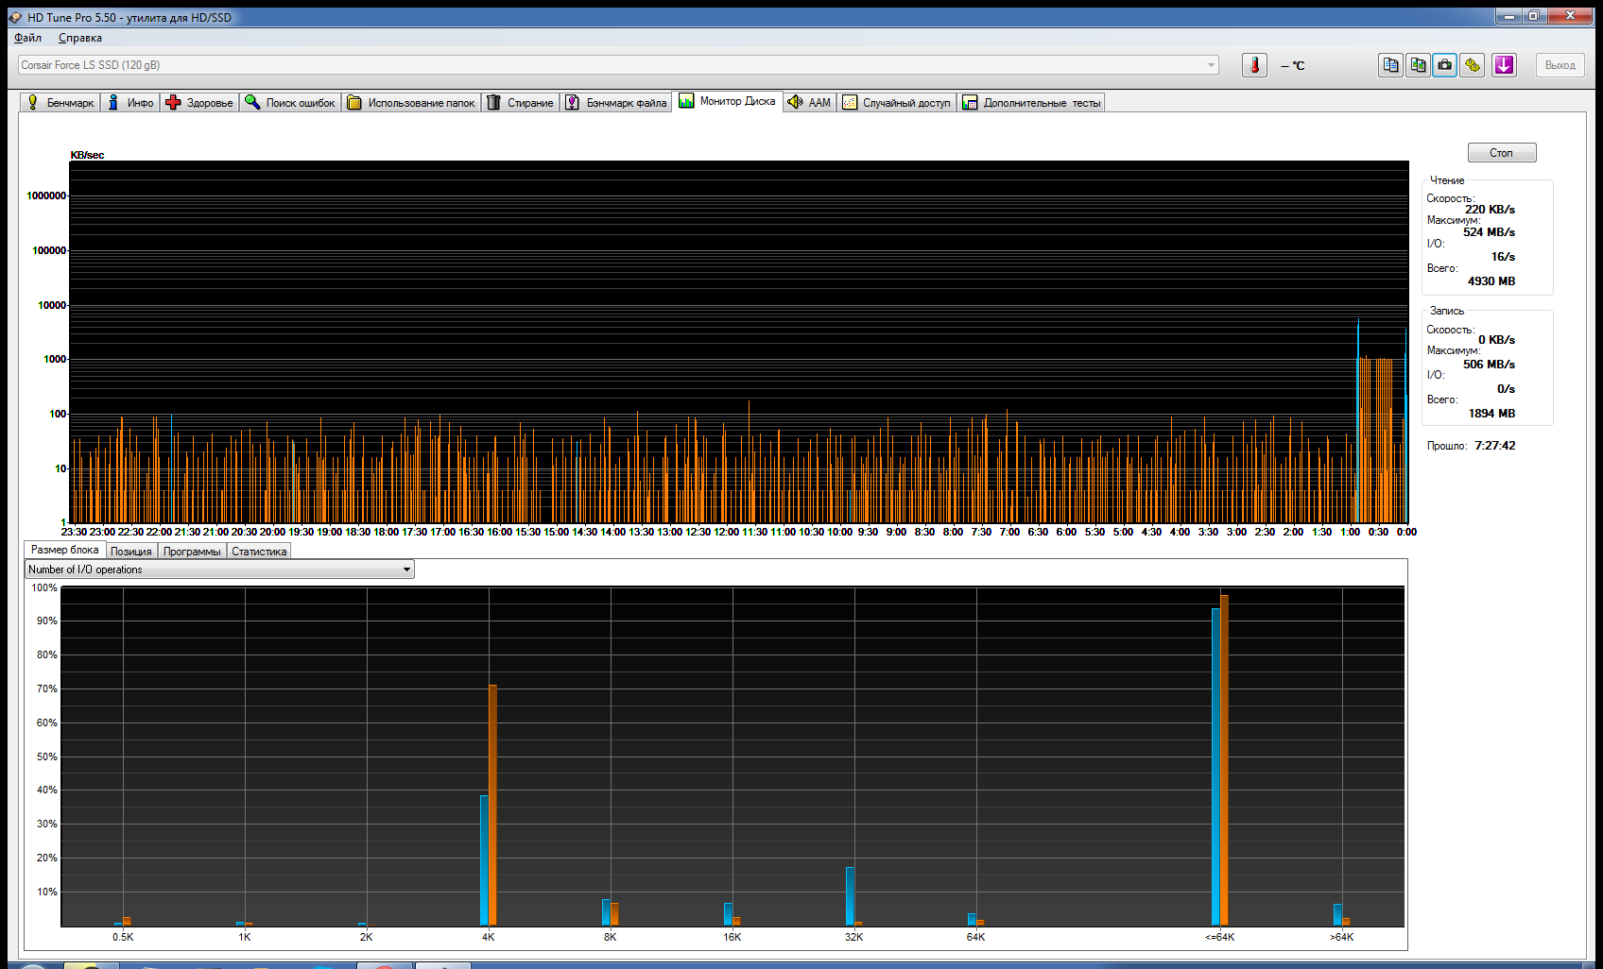The width and height of the screenshot is (1603, 969).
Task: Click the copy text to clipboard icon
Action: (1390, 65)
